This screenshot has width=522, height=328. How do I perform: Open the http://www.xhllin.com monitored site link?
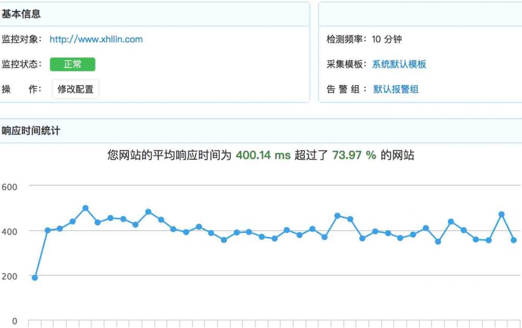click(x=96, y=39)
